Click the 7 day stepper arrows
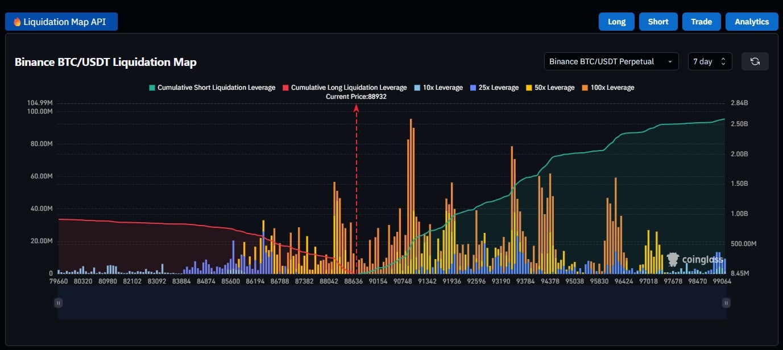Viewport: 783px width, 350px height. click(723, 61)
